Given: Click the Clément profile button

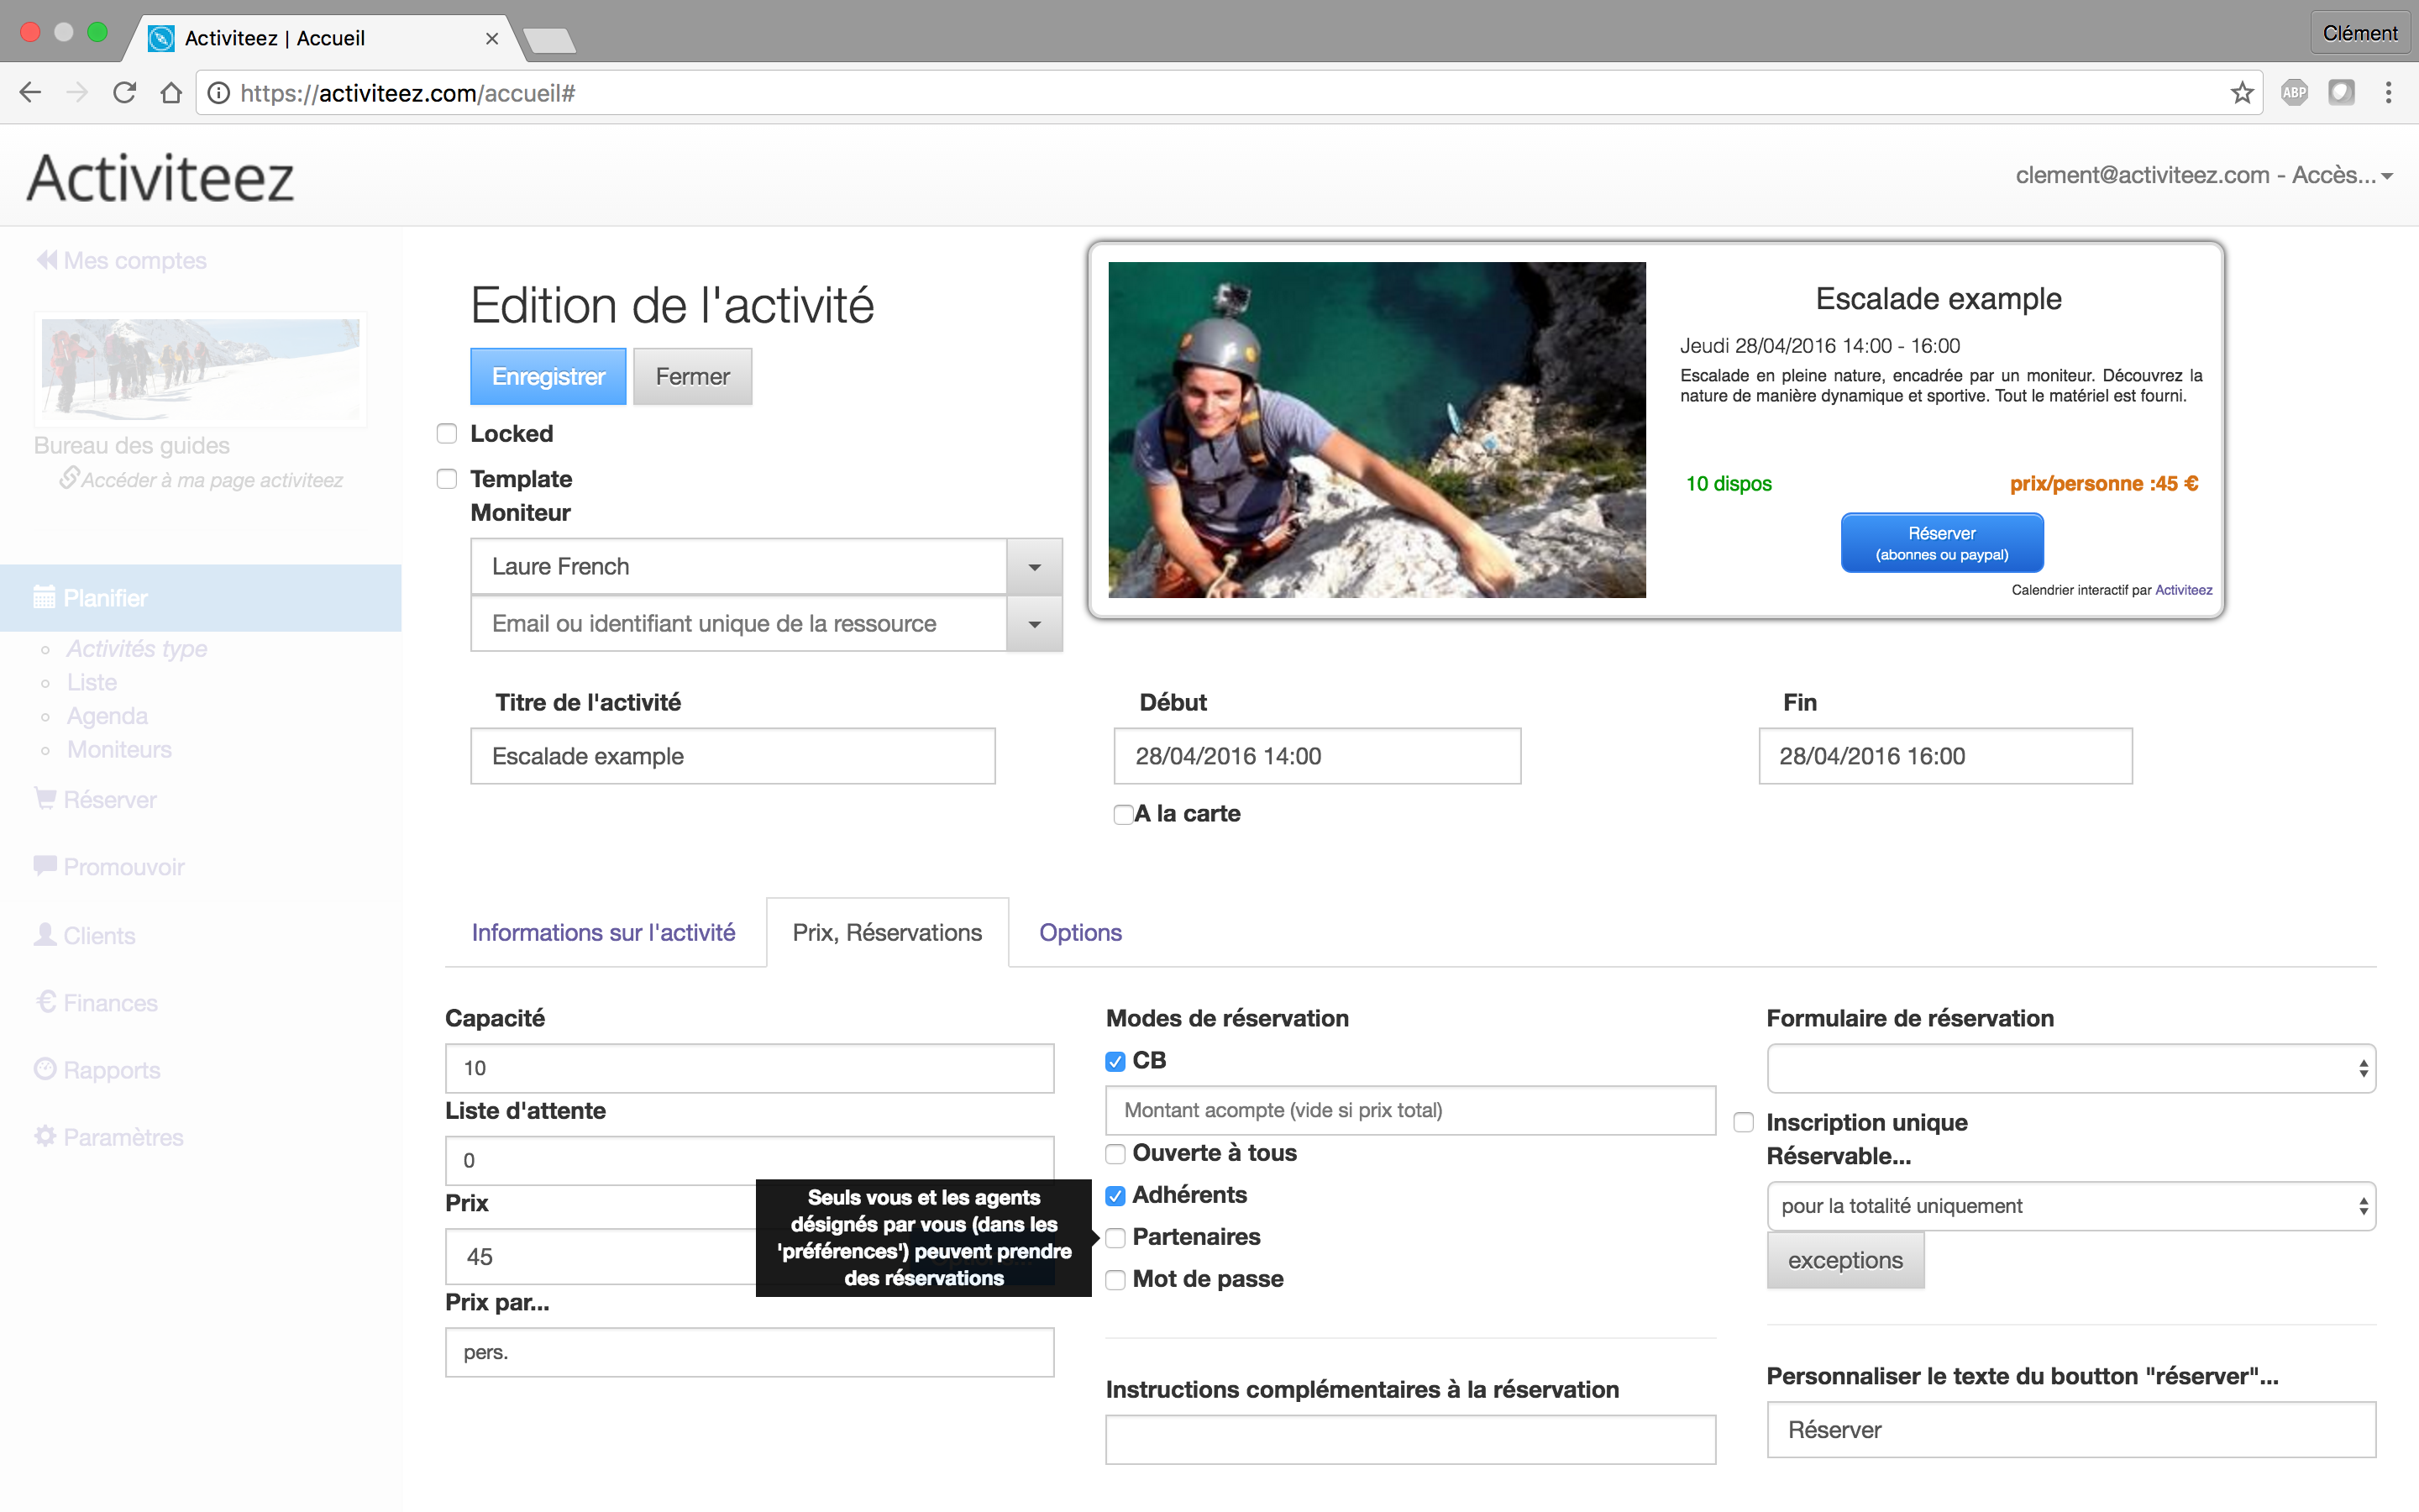Looking at the screenshot, I should coord(2360,33).
